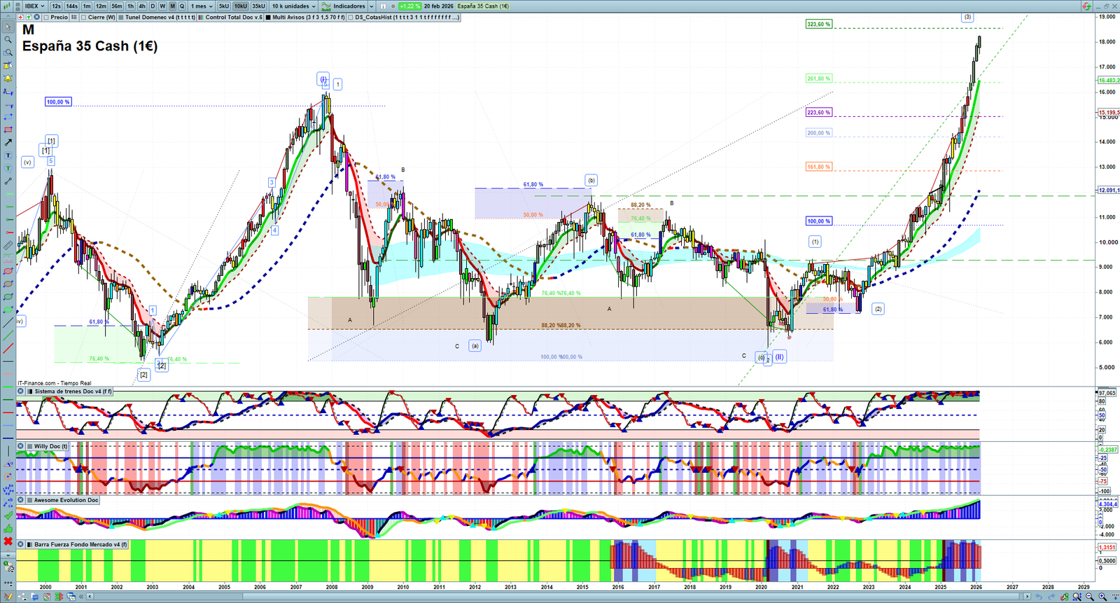Toggle Sistema de trenes Doc v4 panel box
1120x603 pixels.
point(29,391)
